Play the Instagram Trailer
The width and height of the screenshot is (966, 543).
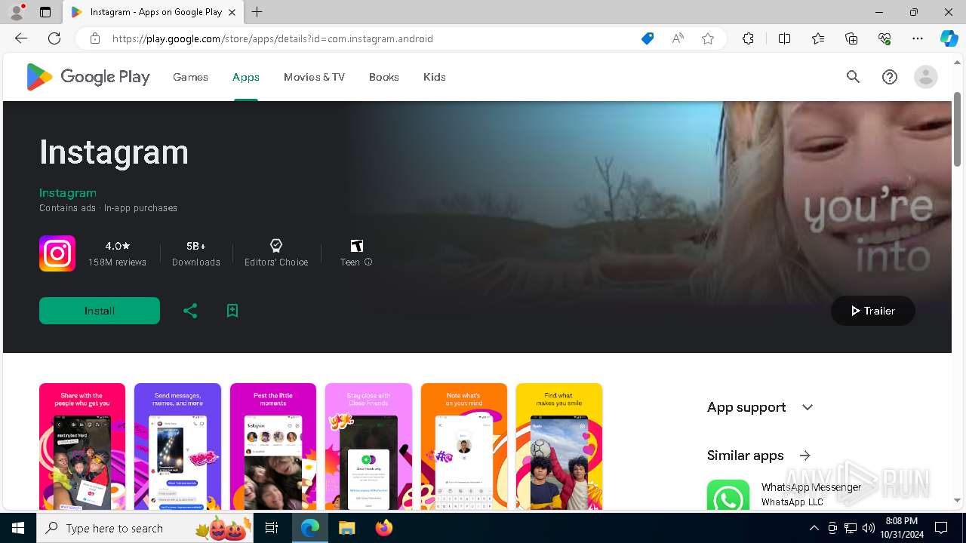pyautogui.click(x=873, y=311)
